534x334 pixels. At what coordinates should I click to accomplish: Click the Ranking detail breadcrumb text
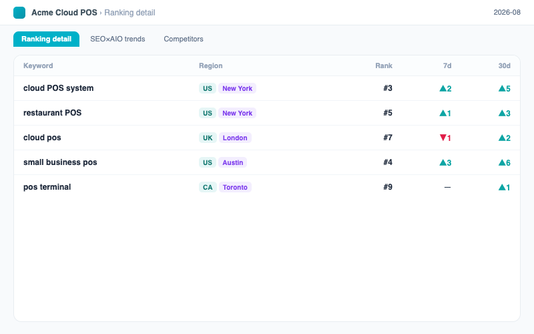(x=129, y=13)
